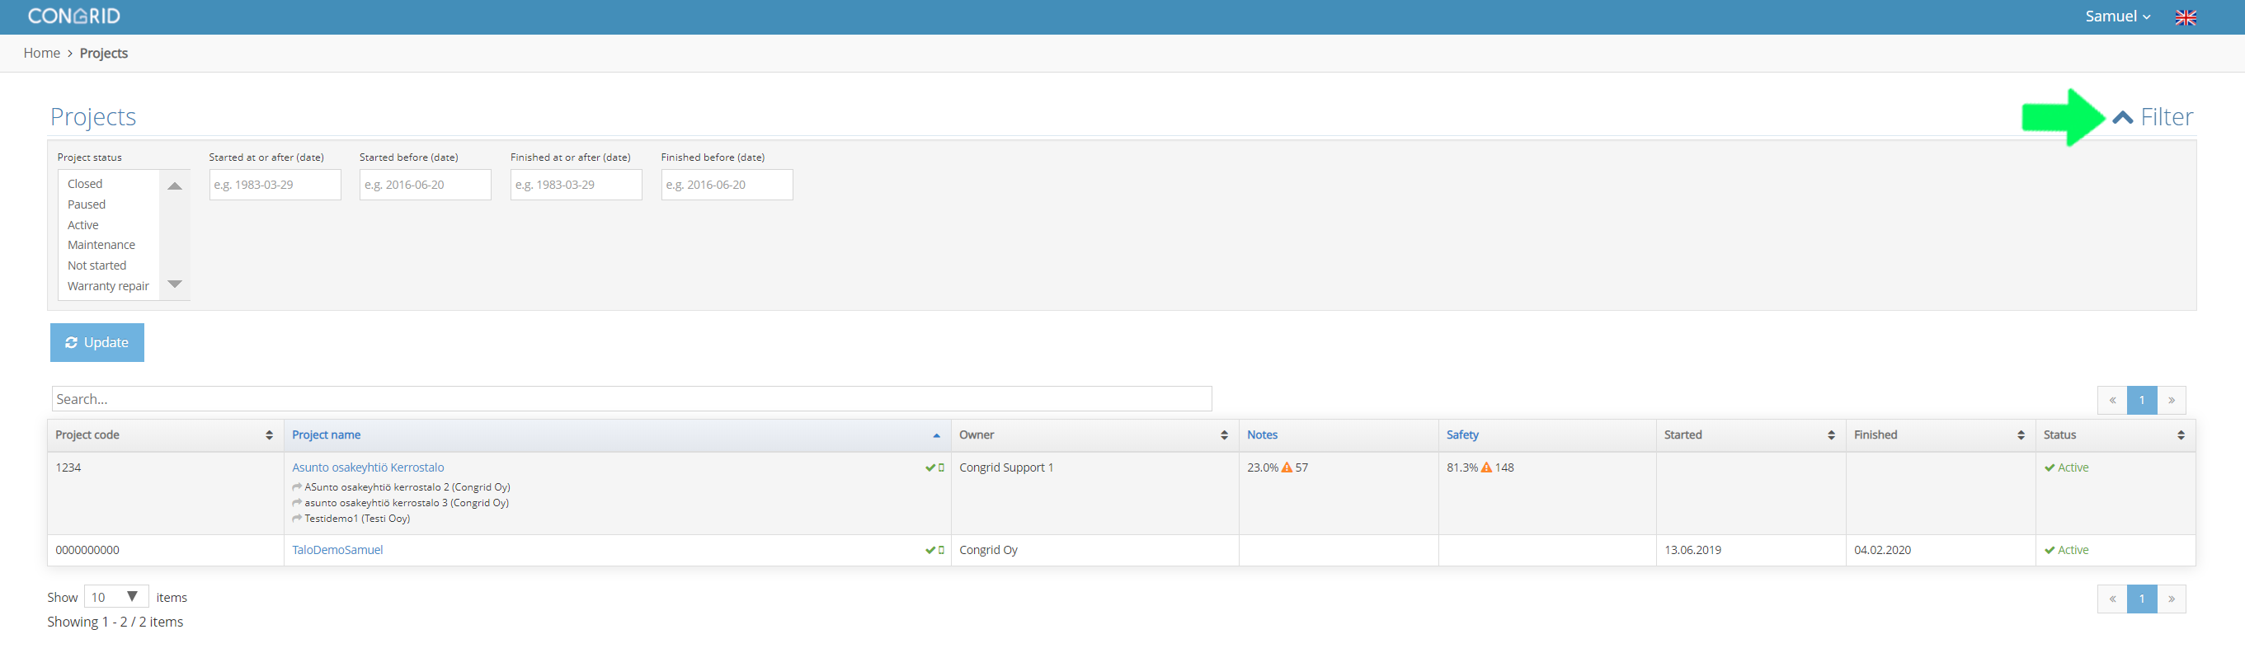
Task: Go to previous page in bottom pagination
Action: (2112, 599)
